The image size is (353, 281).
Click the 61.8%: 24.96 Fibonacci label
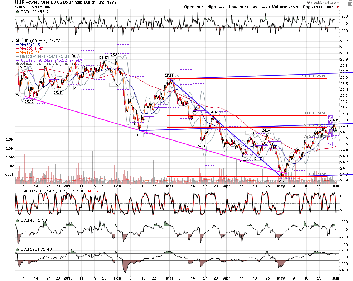click(x=315, y=113)
